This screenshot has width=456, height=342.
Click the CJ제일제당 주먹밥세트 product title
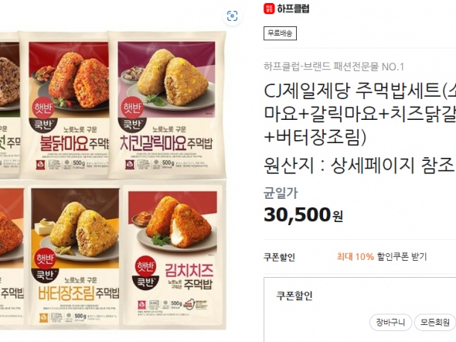[x=359, y=114]
